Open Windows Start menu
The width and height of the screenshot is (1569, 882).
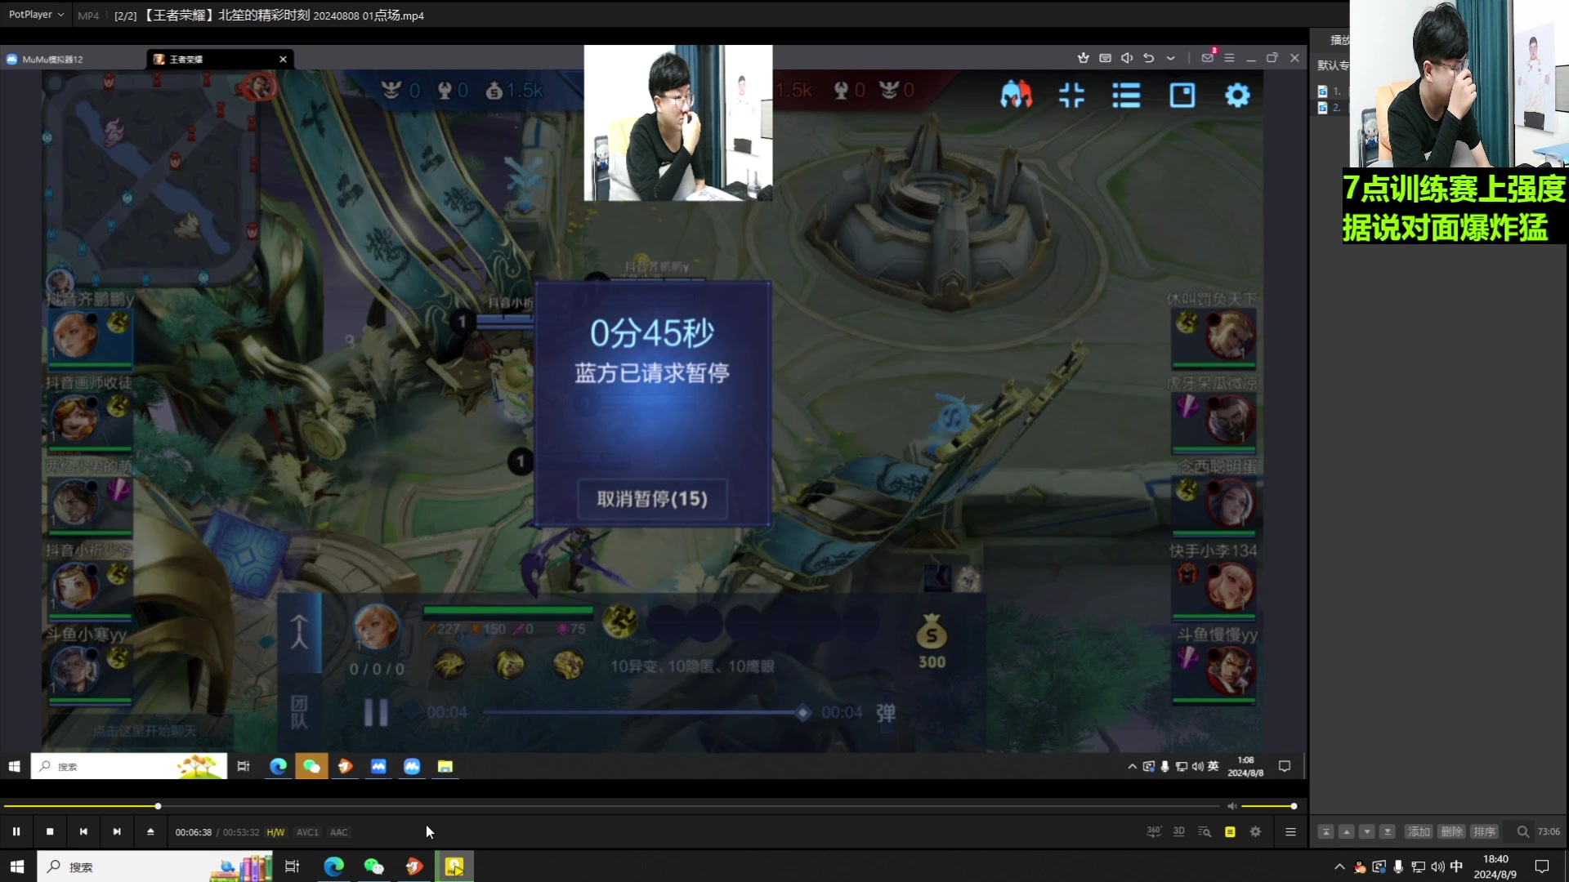tap(17, 866)
